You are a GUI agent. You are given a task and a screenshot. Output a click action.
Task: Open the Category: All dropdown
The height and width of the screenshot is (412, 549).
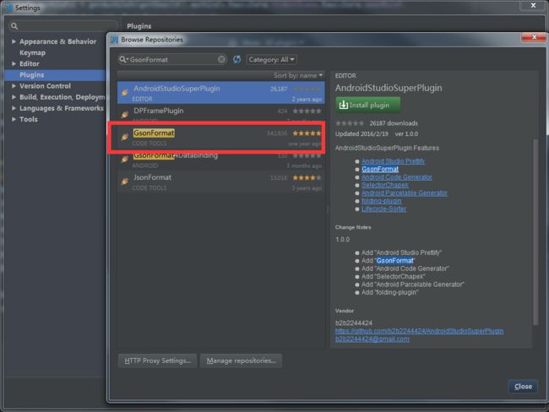coord(271,59)
